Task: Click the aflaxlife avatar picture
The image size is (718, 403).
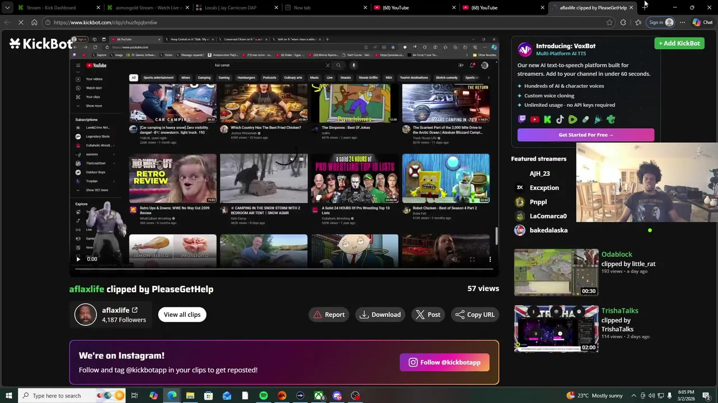Action: (85, 315)
